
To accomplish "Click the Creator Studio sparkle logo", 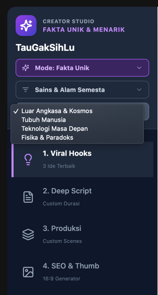I will tap(26, 25).
